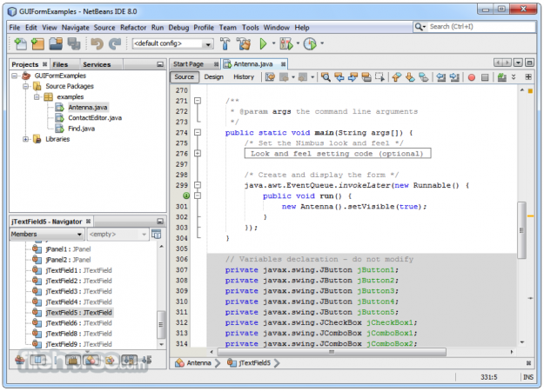Click the icon beside the <empty> filter dropdown
Image resolution: width=544 pixels, height=391 pixels.
157,234
